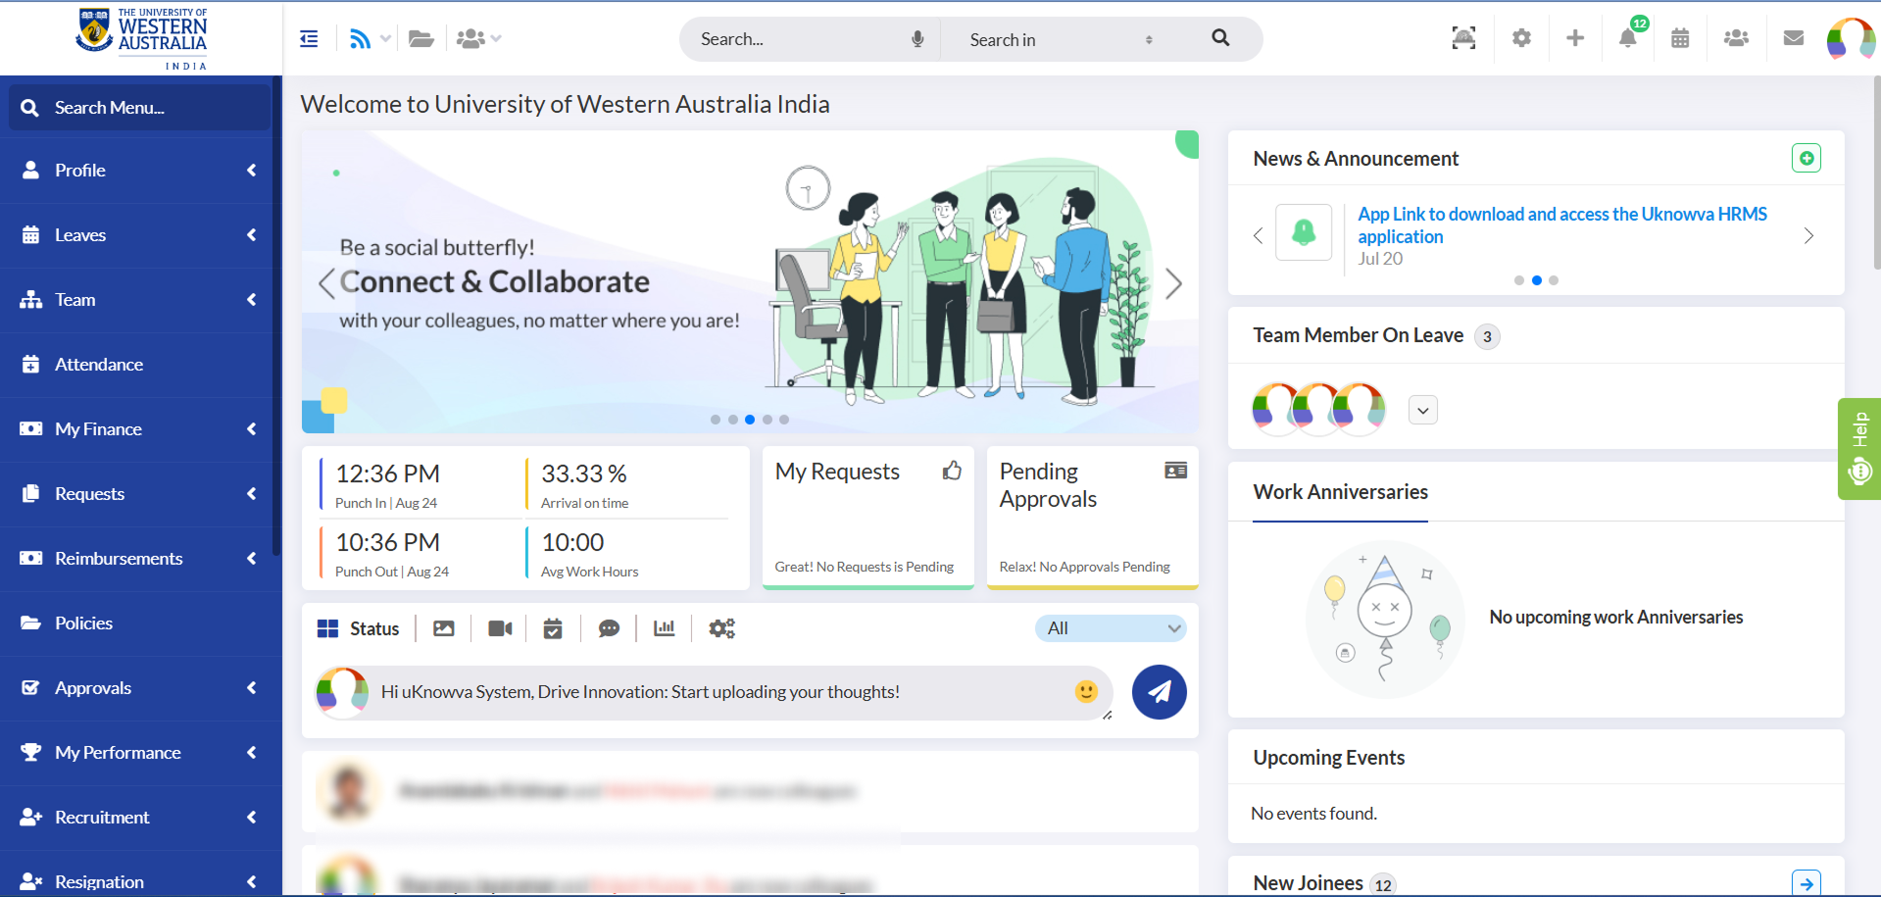Open the face scan icon in header
This screenshot has height=897, width=1881.
pyautogui.click(x=1463, y=38)
